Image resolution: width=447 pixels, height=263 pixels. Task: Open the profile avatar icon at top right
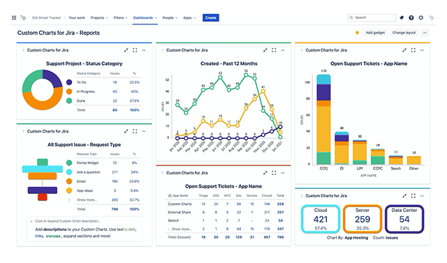432,17
